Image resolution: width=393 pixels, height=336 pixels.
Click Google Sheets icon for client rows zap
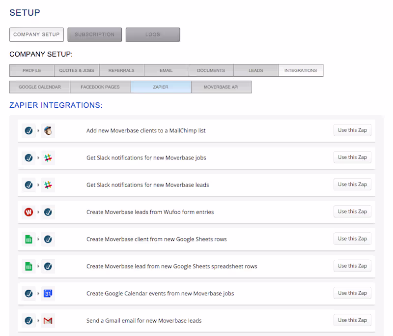(x=28, y=239)
